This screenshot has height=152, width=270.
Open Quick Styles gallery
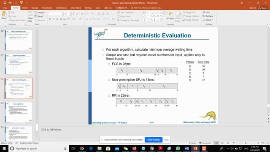click(178, 17)
